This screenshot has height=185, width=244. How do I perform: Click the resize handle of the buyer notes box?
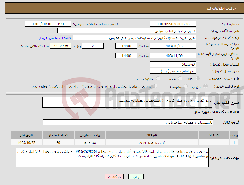[18, 166]
